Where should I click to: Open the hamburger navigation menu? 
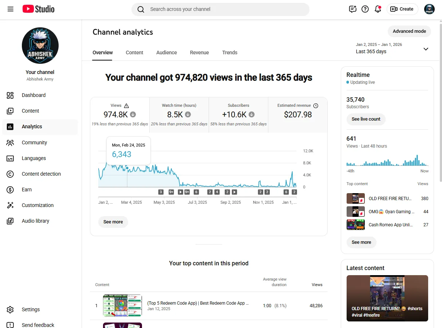[11, 9]
